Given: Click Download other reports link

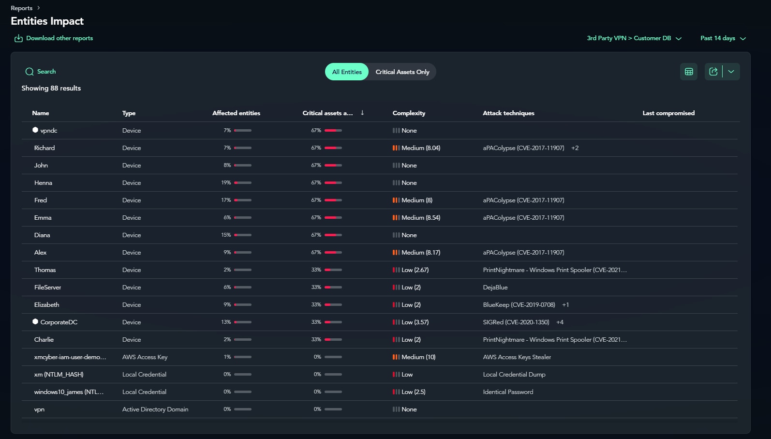Looking at the screenshot, I should pos(59,38).
